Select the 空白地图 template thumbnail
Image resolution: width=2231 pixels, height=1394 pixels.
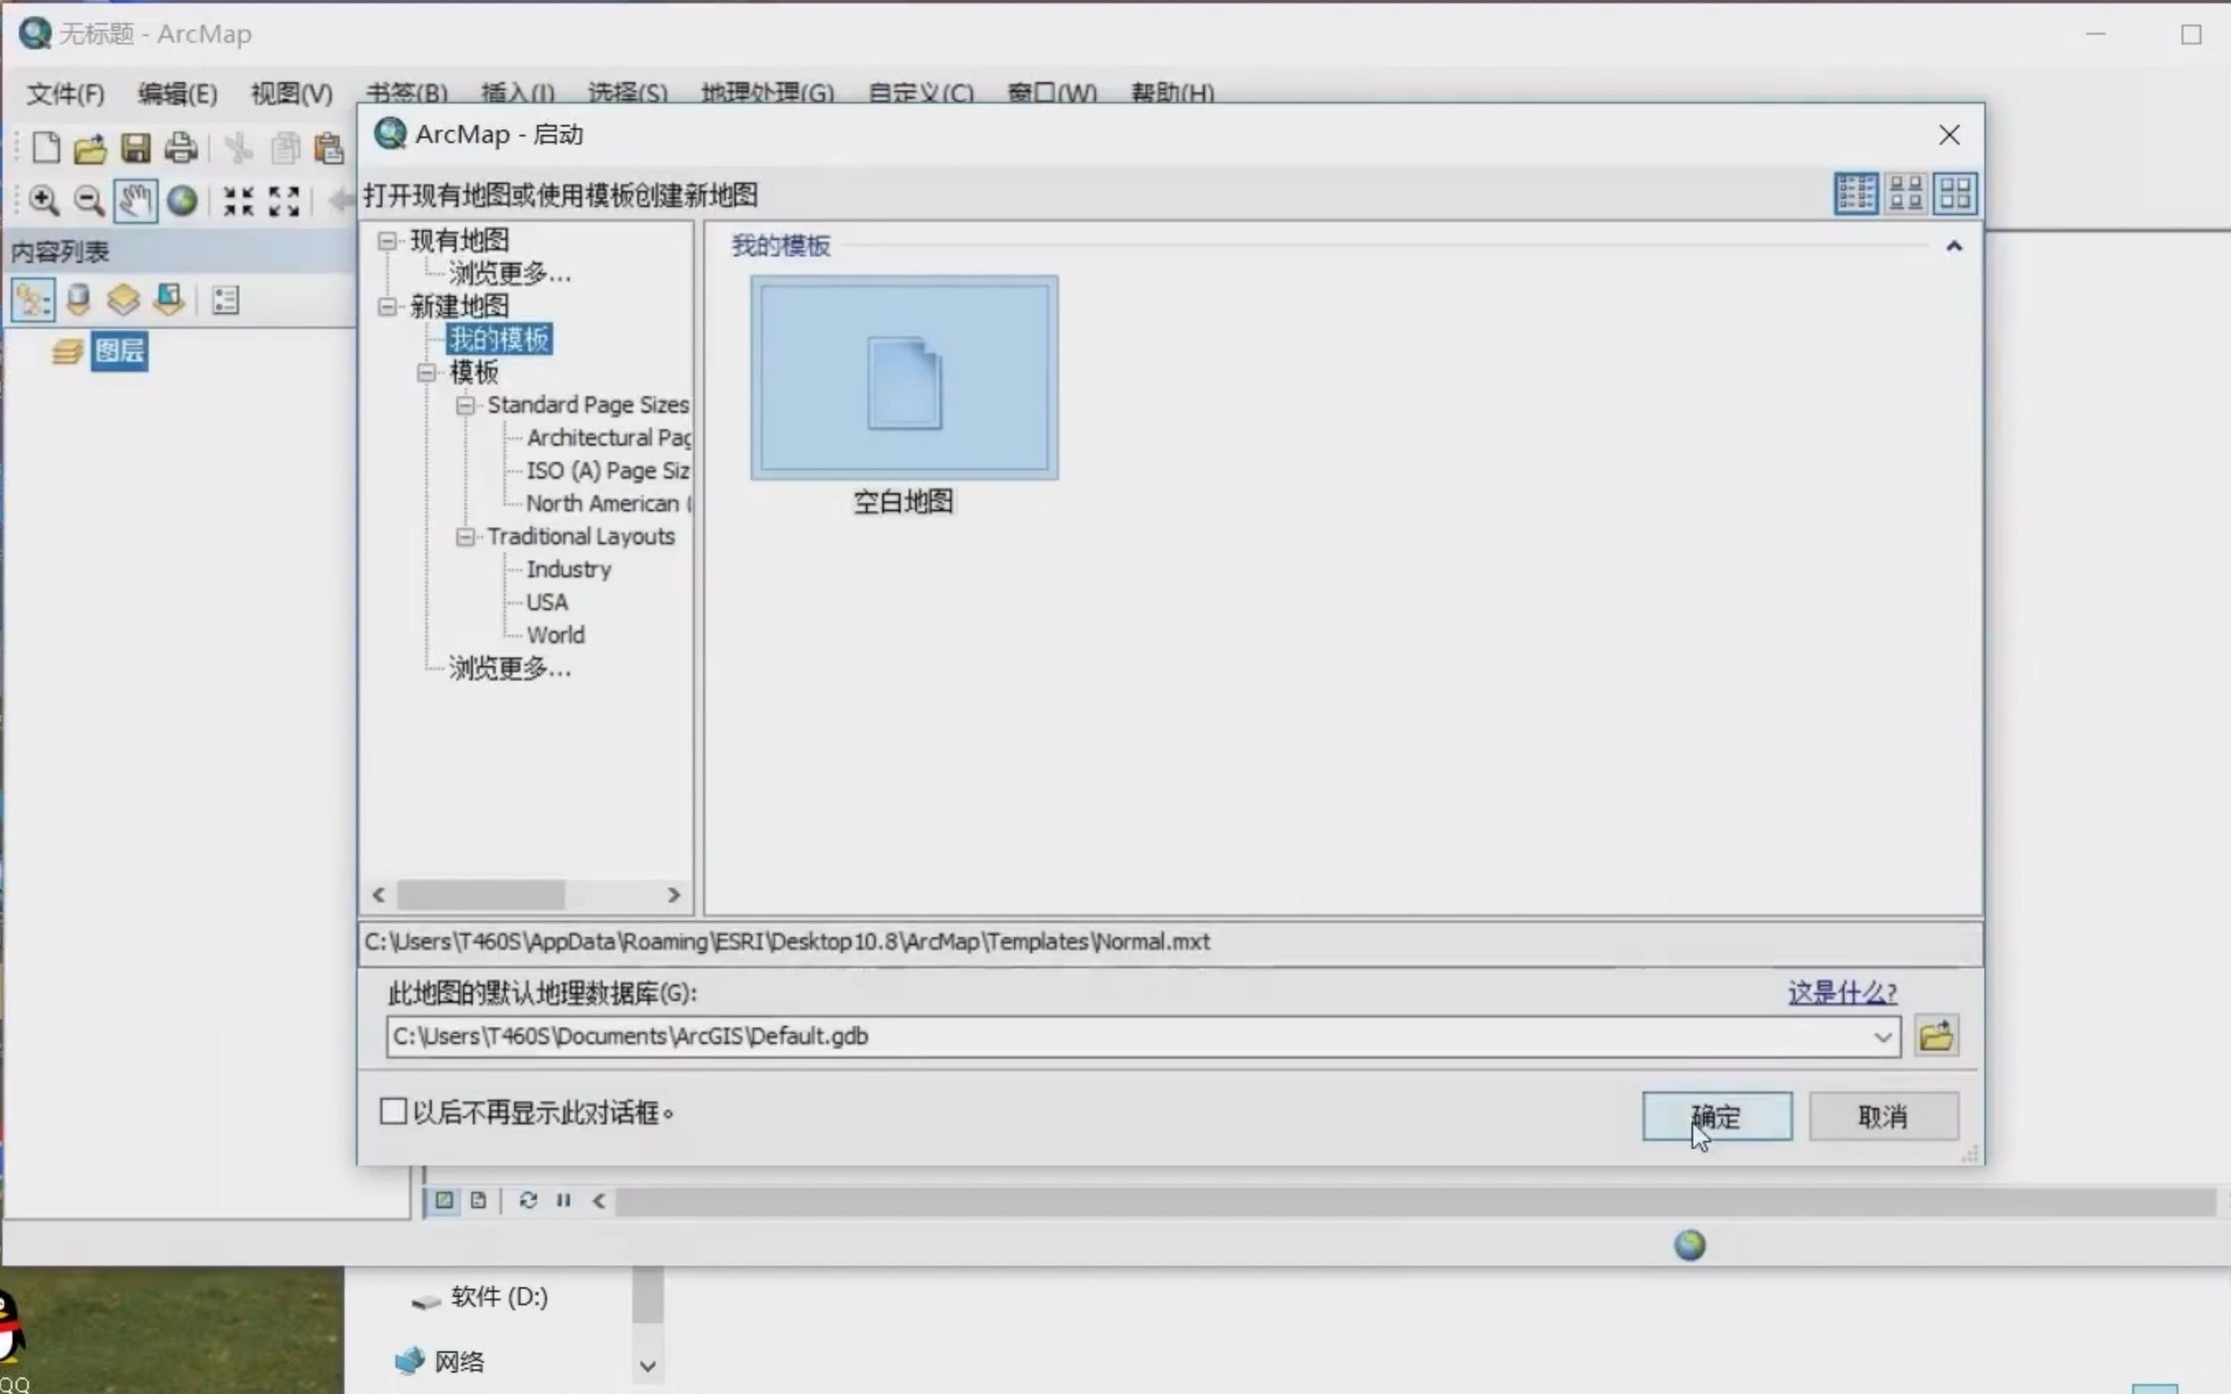coord(904,377)
